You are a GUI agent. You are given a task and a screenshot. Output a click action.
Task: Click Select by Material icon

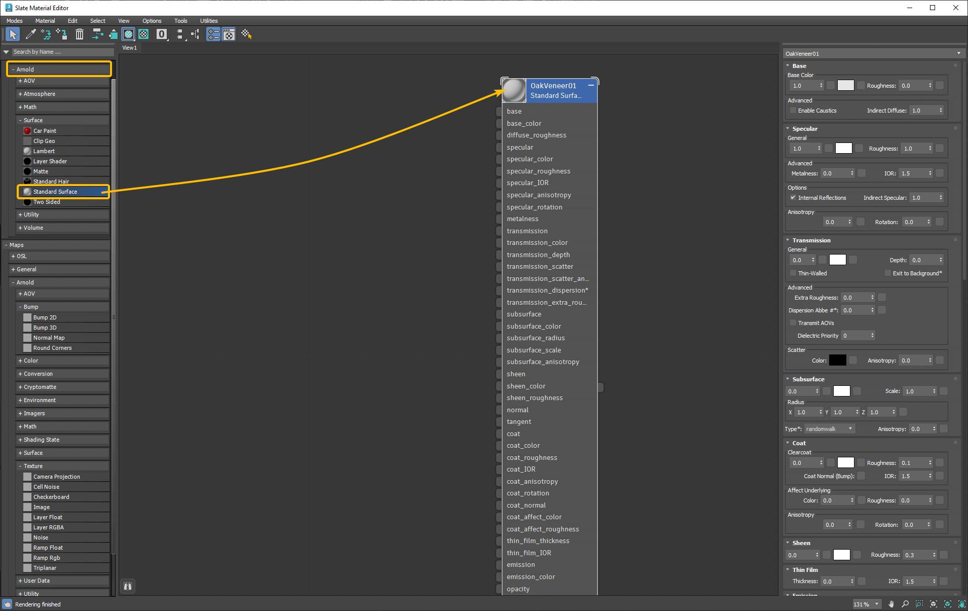tap(247, 34)
